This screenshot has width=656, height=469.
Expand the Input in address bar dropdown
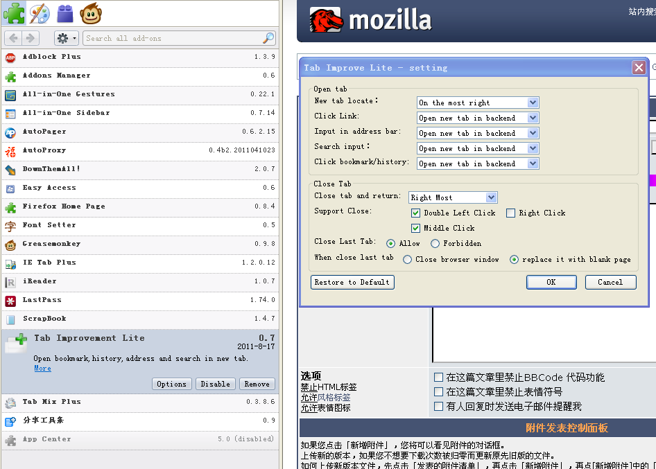(x=533, y=133)
